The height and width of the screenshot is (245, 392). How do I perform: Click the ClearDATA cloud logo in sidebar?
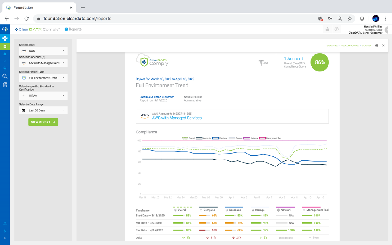(x=5, y=29)
